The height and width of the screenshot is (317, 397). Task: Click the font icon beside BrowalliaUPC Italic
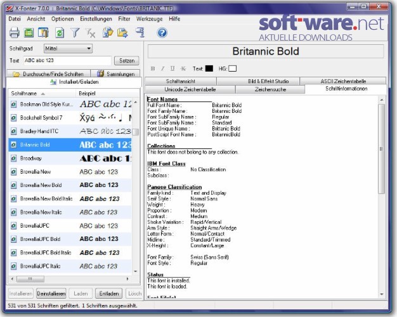click(x=14, y=266)
